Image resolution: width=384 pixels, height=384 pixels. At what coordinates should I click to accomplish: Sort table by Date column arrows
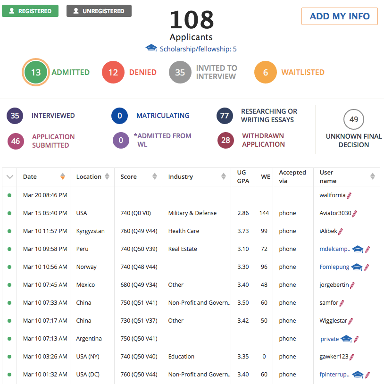tap(63, 176)
